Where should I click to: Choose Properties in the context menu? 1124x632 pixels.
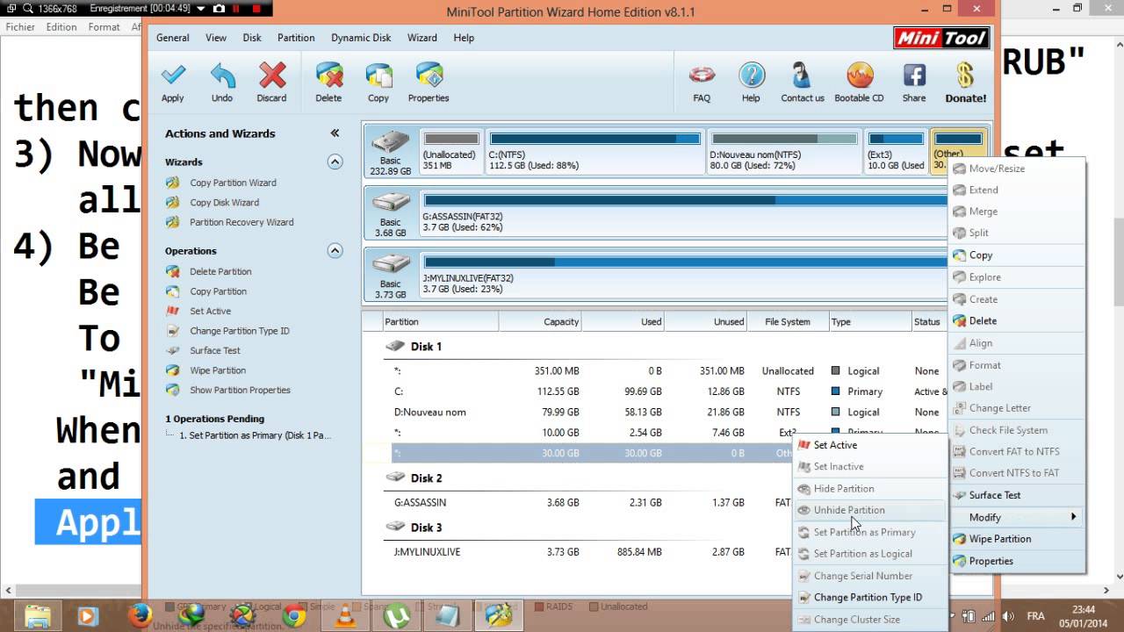click(x=1017, y=561)
